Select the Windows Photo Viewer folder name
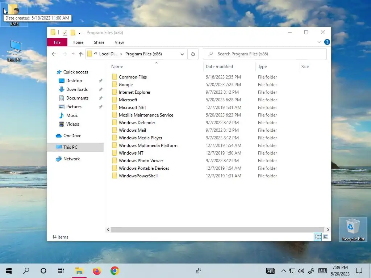This screenshot has width=371, height=278. pos(141,160)
